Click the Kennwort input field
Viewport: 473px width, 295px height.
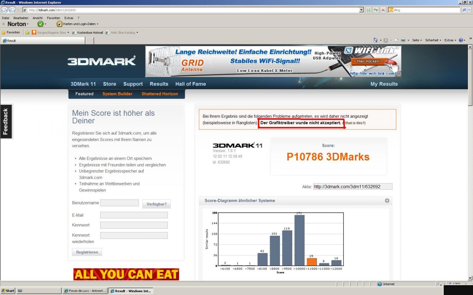click(134, 225)
